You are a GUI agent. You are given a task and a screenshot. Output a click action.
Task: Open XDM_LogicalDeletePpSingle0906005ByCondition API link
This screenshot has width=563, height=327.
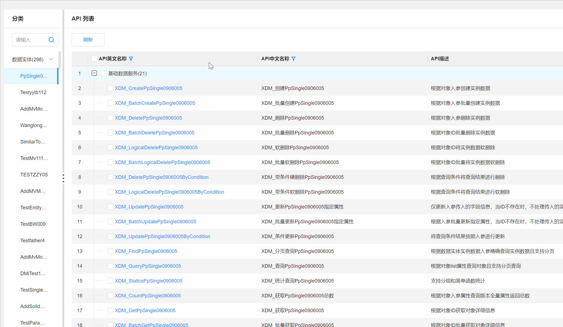click(x=169, y=192)
